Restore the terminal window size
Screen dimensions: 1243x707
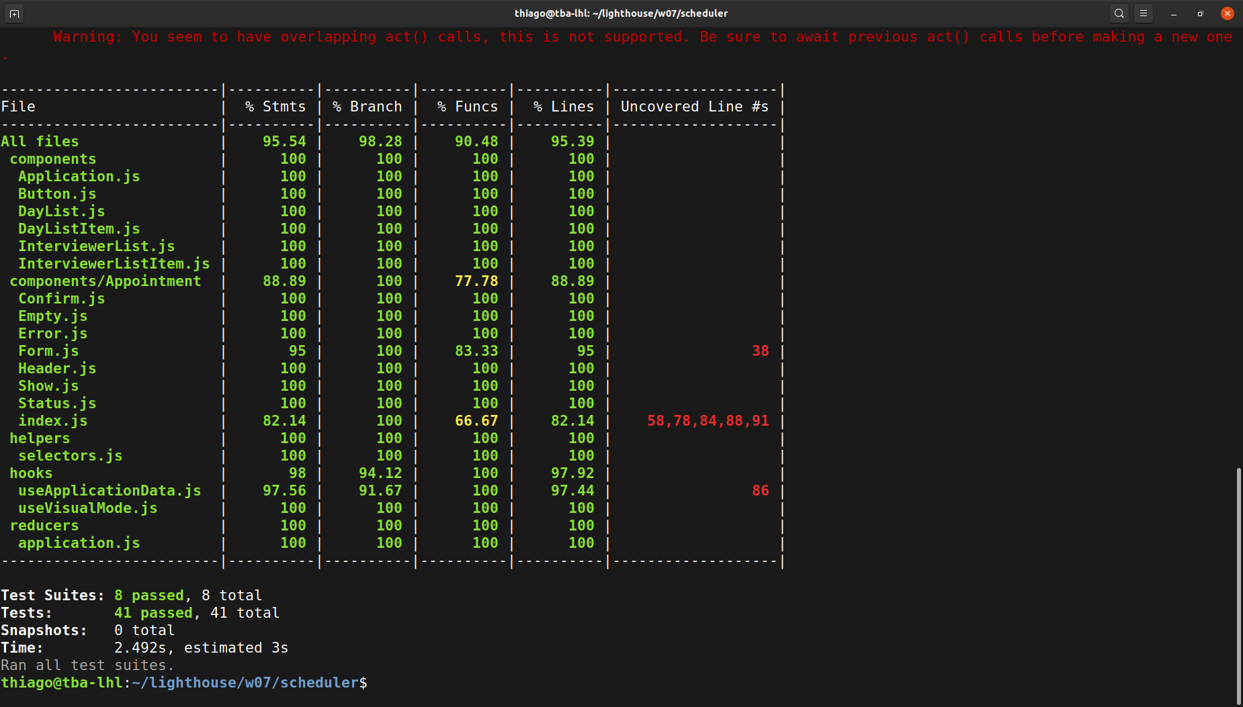pos(1200,13)
